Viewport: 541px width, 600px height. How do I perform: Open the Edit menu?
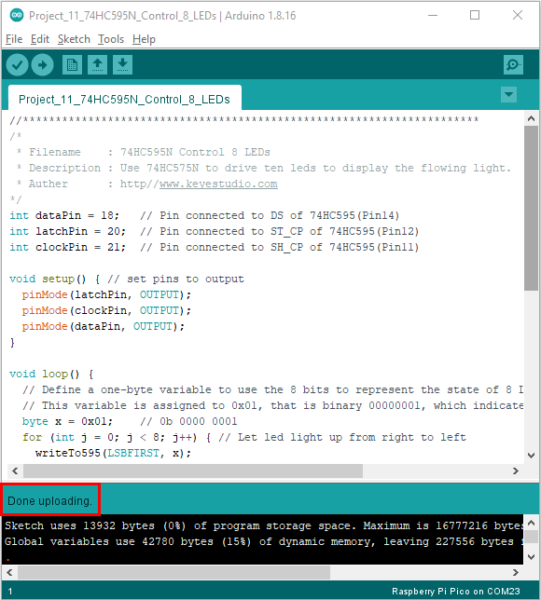[x=40, y=39]
